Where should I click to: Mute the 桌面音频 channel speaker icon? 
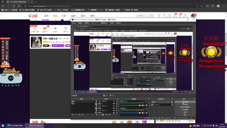click(143, 113)
